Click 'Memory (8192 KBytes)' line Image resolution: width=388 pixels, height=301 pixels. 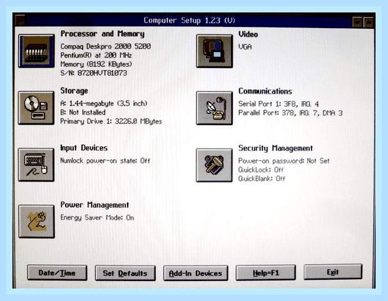coord(96,64)
